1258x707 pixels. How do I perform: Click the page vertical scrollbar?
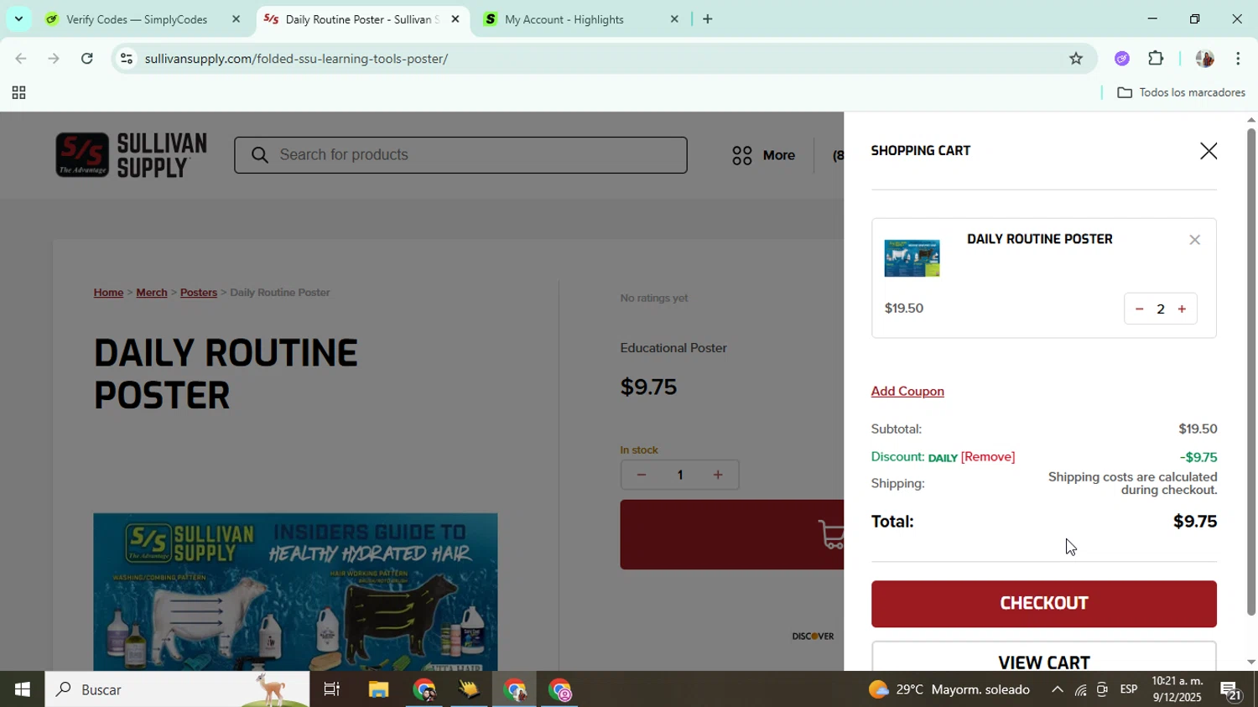pos(1250,372)
